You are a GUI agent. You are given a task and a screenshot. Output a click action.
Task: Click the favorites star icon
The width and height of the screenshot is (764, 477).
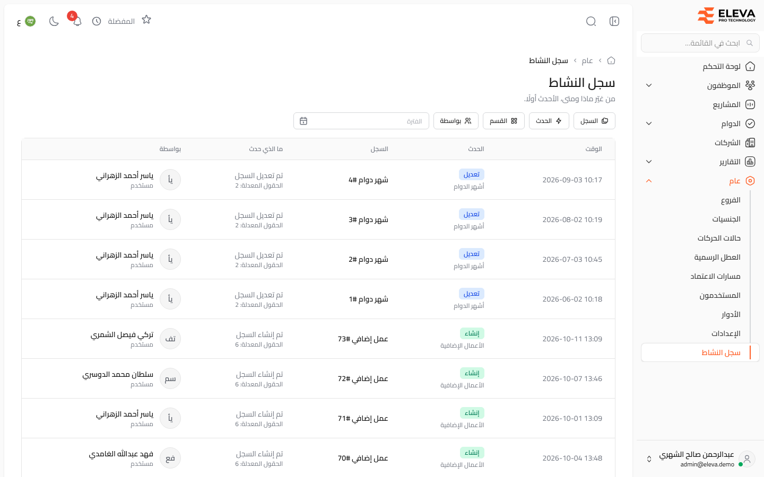pyautogui.click(x=146, y=20)
